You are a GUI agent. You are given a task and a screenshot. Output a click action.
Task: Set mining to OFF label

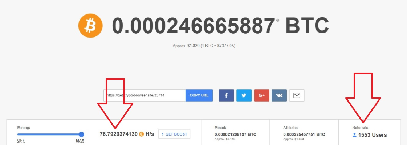(x=21, y=141)
